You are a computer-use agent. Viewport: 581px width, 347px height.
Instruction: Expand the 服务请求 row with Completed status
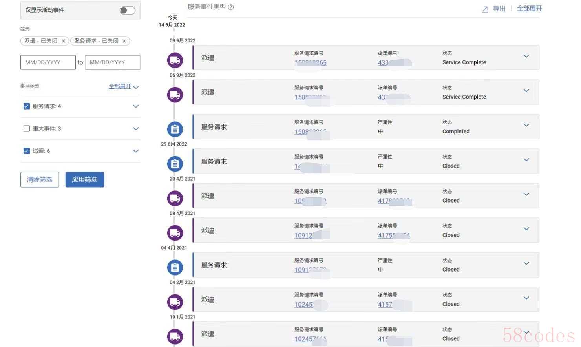click(x=526, y=125)
